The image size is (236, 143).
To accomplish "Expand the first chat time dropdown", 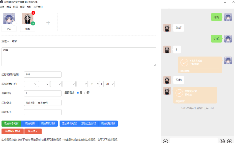I will [x=31, y=84].
